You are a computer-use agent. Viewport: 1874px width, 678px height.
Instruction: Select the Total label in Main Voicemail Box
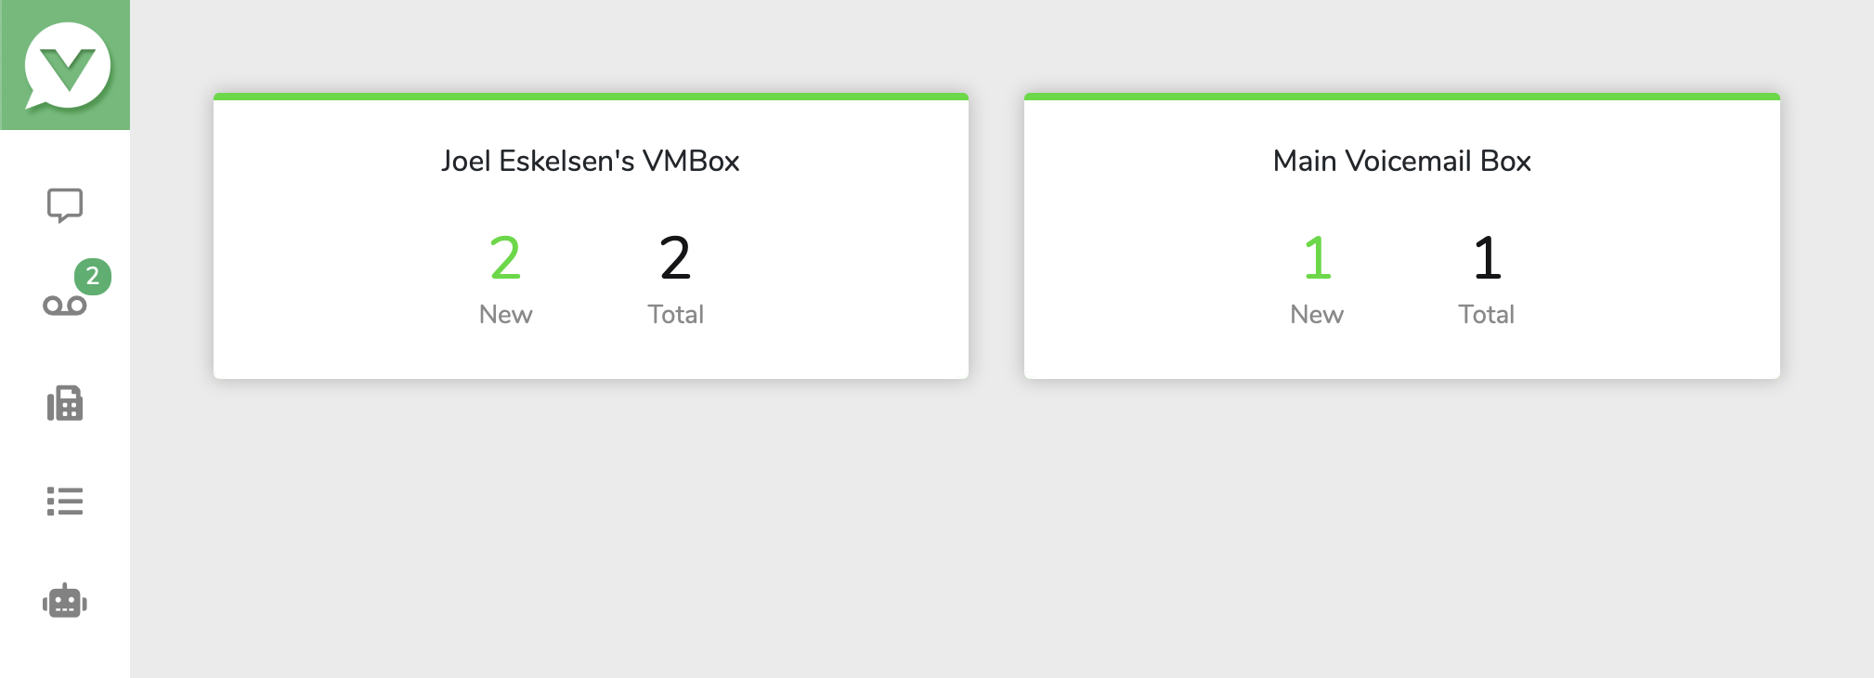point(1486,315)
